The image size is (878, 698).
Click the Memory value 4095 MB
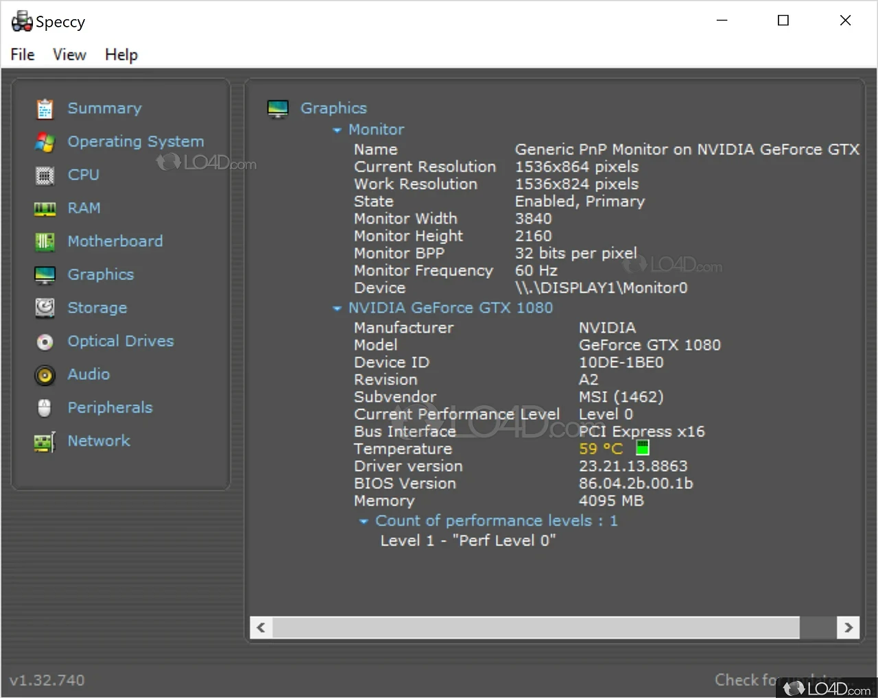click(611, 501)
